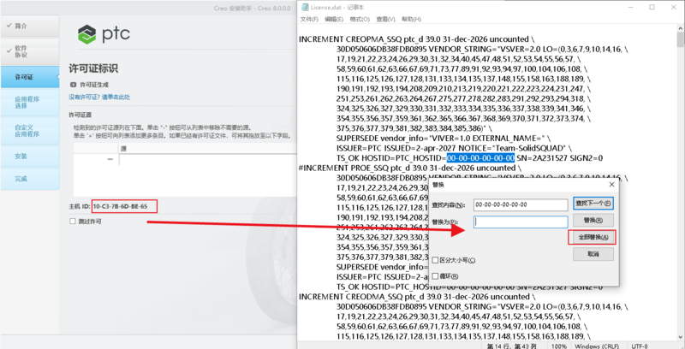
Task: Open the 编辑(E) menu
Action: (x=337, y=18)
